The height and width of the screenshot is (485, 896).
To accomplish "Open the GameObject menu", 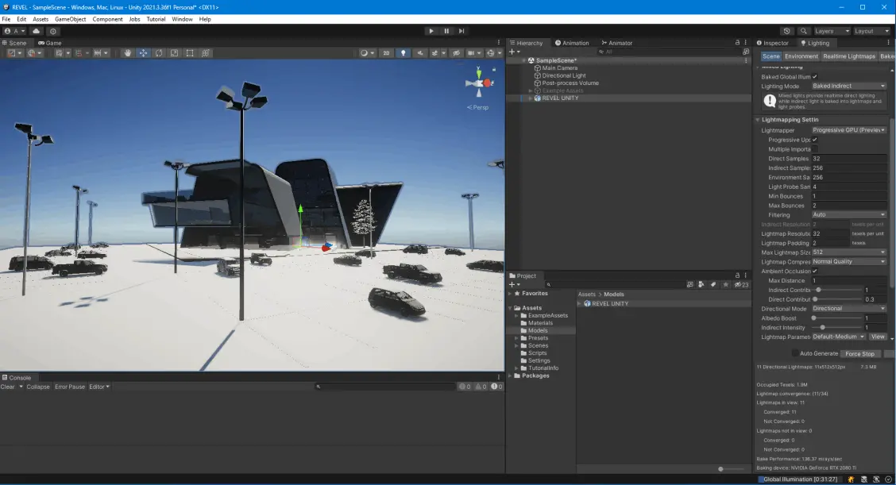I will [70, 19].
